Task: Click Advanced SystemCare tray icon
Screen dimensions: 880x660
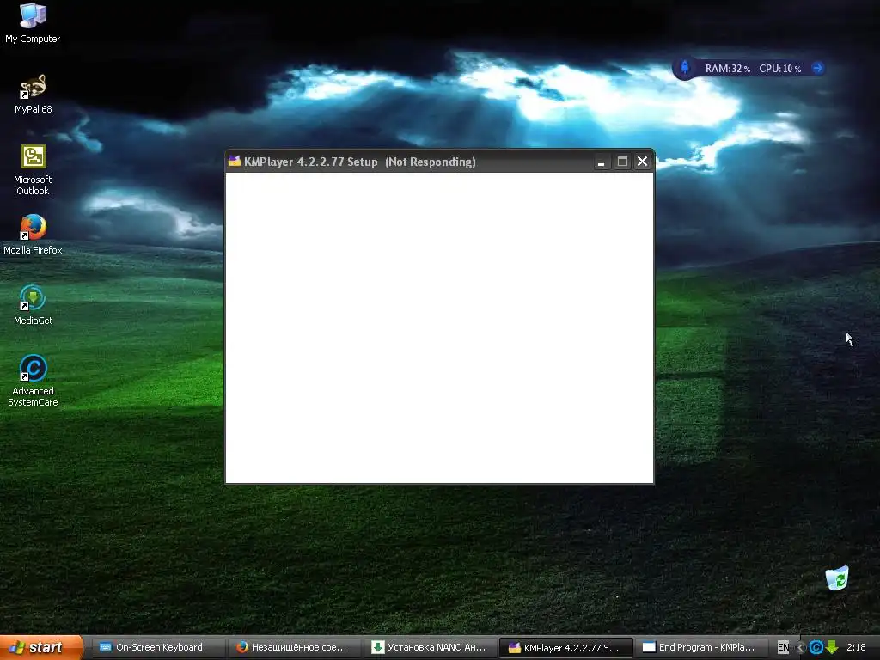Action: [816, 648]
